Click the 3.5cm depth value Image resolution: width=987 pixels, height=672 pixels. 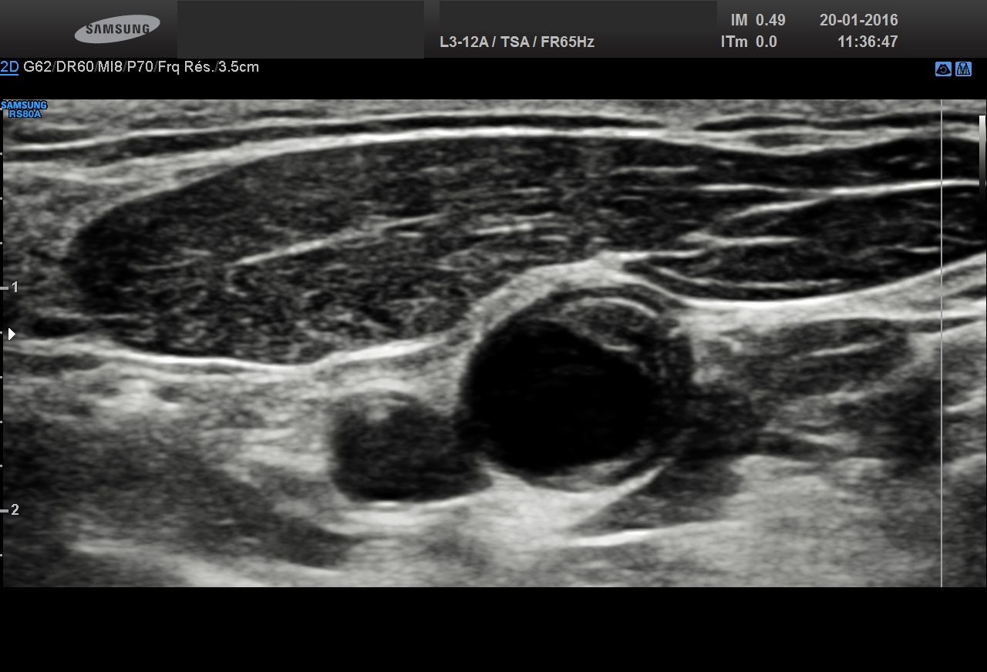239,67
